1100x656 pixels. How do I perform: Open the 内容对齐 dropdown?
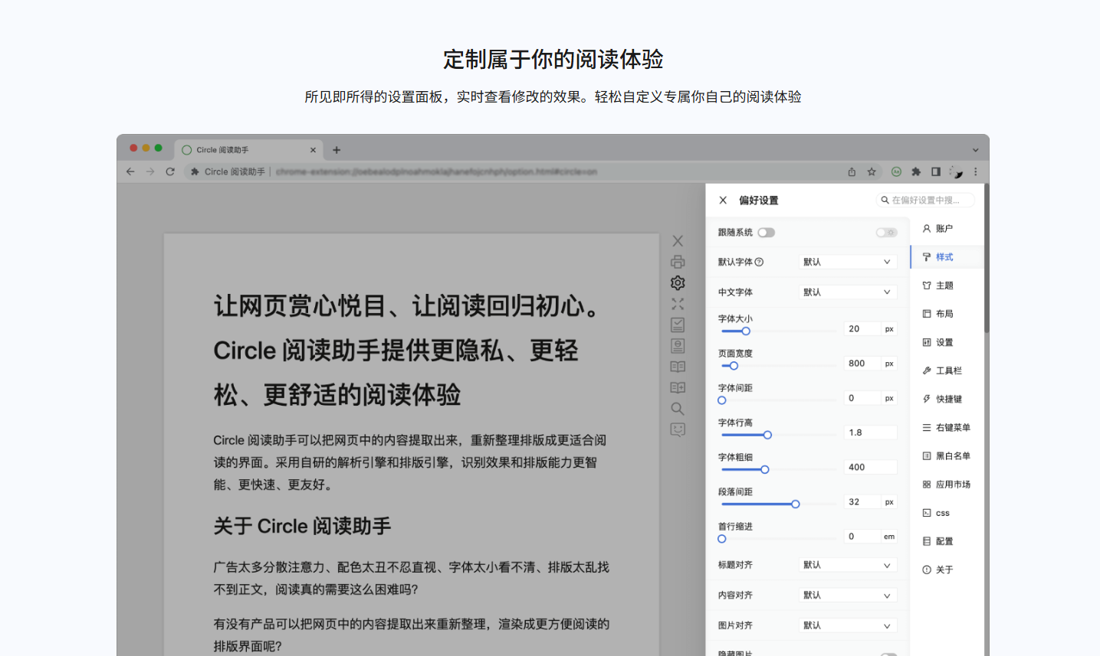coord(848,595)
